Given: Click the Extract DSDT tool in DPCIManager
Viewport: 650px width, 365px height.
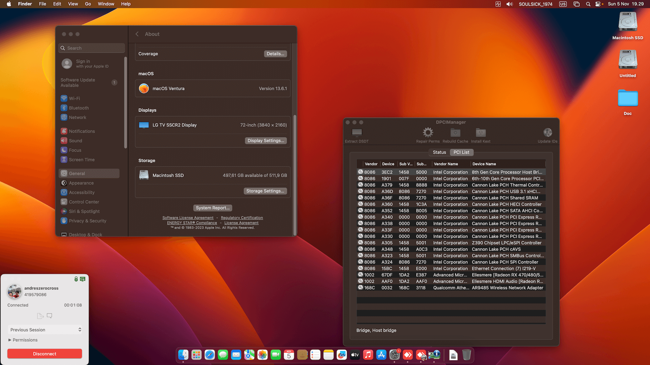Looking at the screenshot, I should click(356, 134).
